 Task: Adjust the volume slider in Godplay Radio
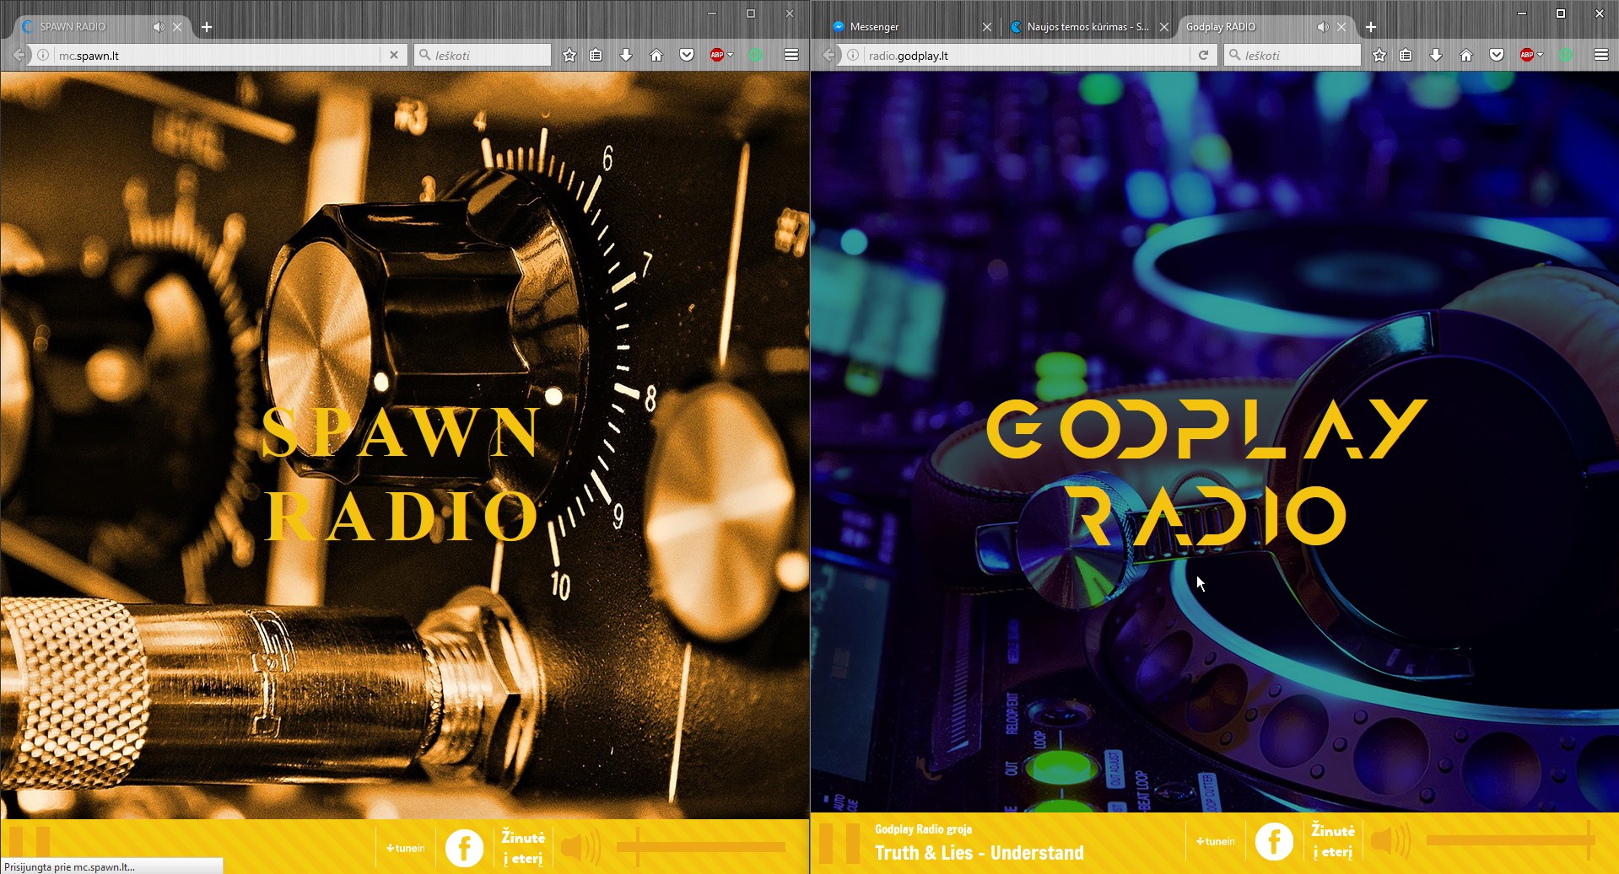click(1511, 840)
